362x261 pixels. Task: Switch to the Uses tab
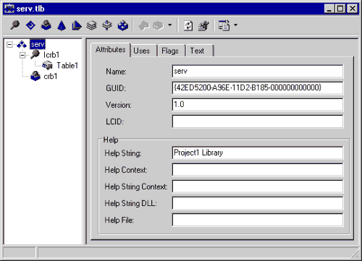142,51
